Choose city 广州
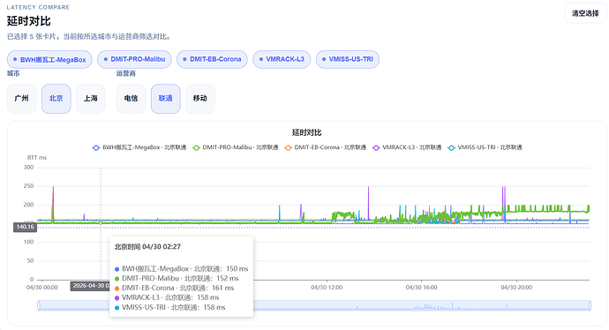The image size is (609, 330). (21, 99)
